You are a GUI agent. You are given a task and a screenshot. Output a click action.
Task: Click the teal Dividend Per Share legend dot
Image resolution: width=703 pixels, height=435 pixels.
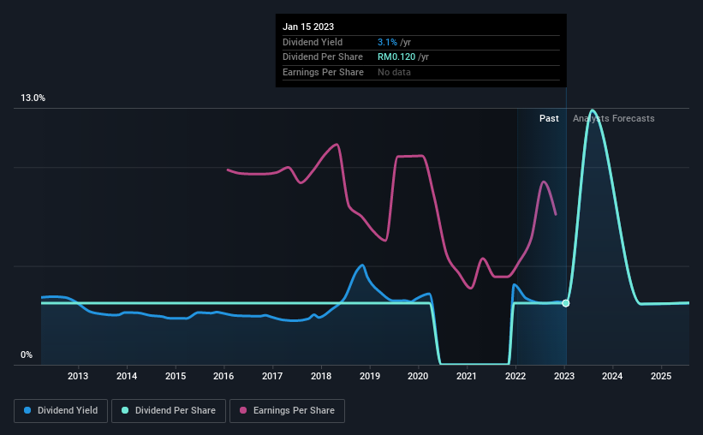125,410
